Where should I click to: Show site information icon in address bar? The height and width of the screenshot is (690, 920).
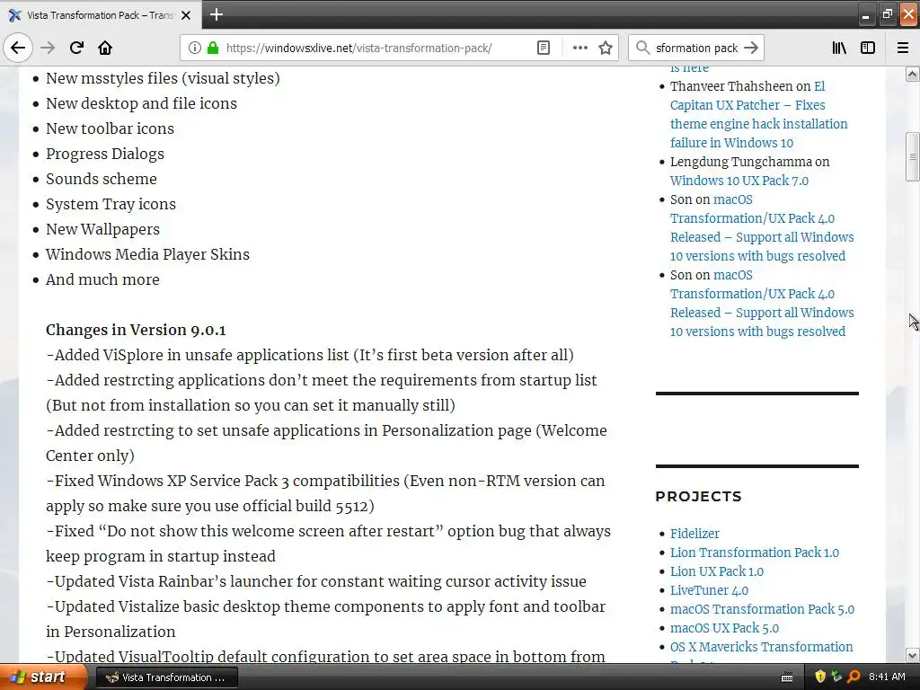[195, 48]
